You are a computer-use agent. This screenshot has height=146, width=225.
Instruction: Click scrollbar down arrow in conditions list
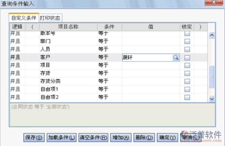pos(211,99)
